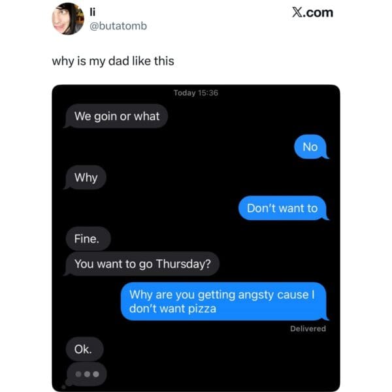Tap the "You want to go Thursday?" bubble
Screen dimensions: 392x392
point(142,264)
